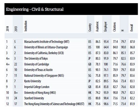The width and height of the screenshot is (139, 107).
Task: Click the Country column header
Action: click(x=90, y=27)
